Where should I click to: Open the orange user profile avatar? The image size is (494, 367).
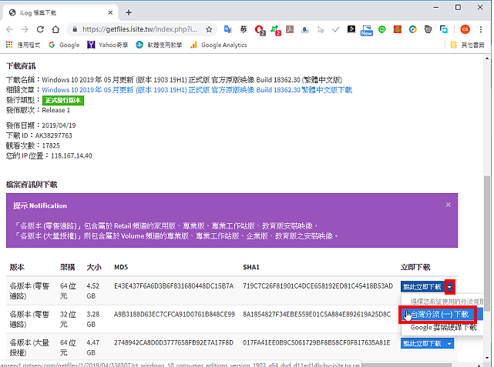point(465,29)
